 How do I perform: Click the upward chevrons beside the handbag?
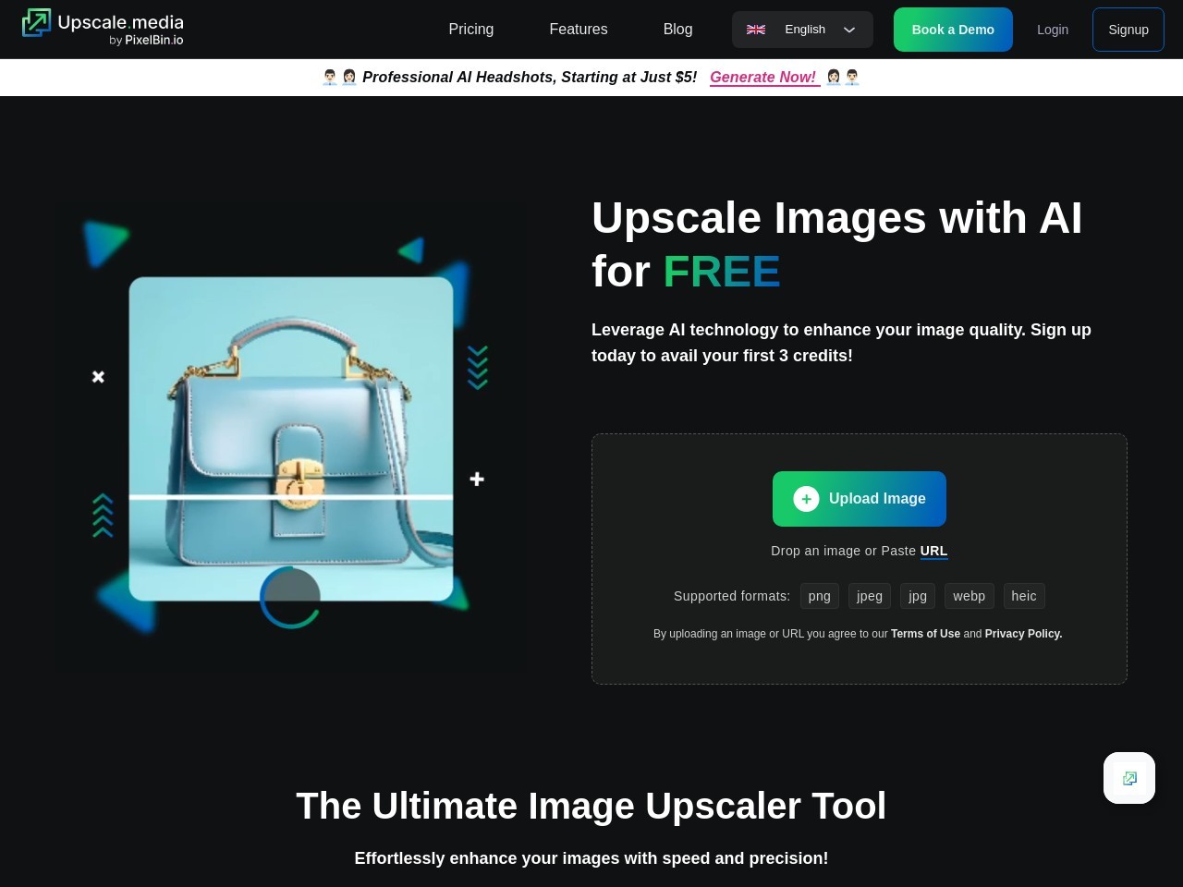(x=103, y=516)
